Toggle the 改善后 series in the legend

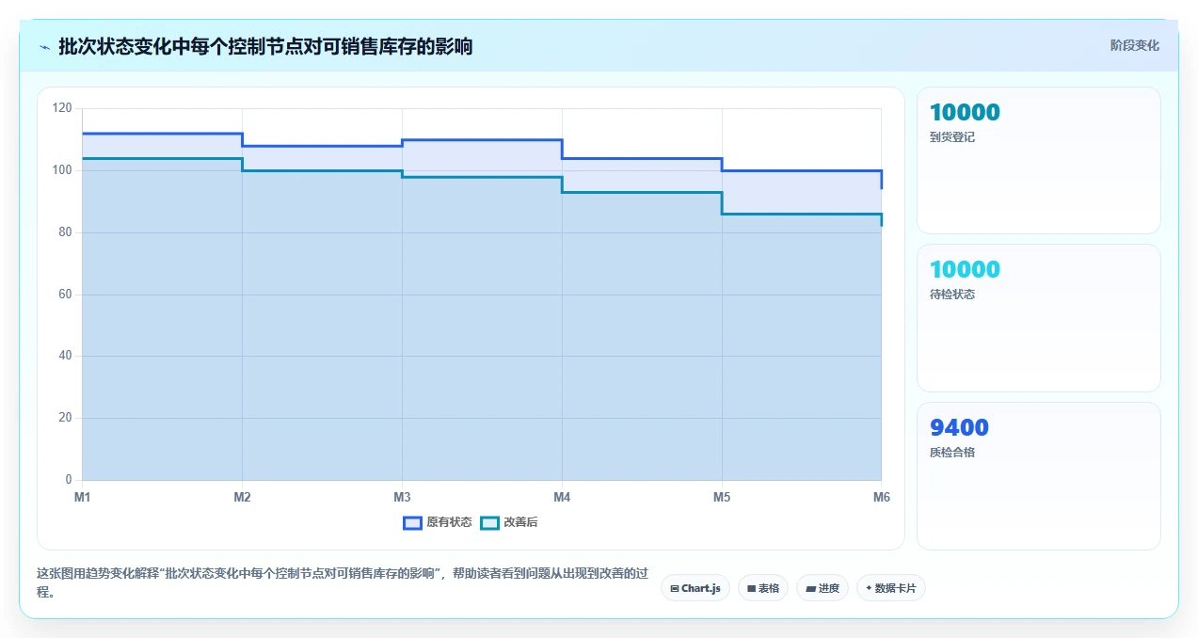click(509, 522)
